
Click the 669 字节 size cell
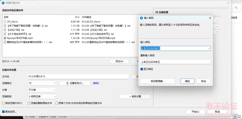pyautogui.click(x=75, y=42)
